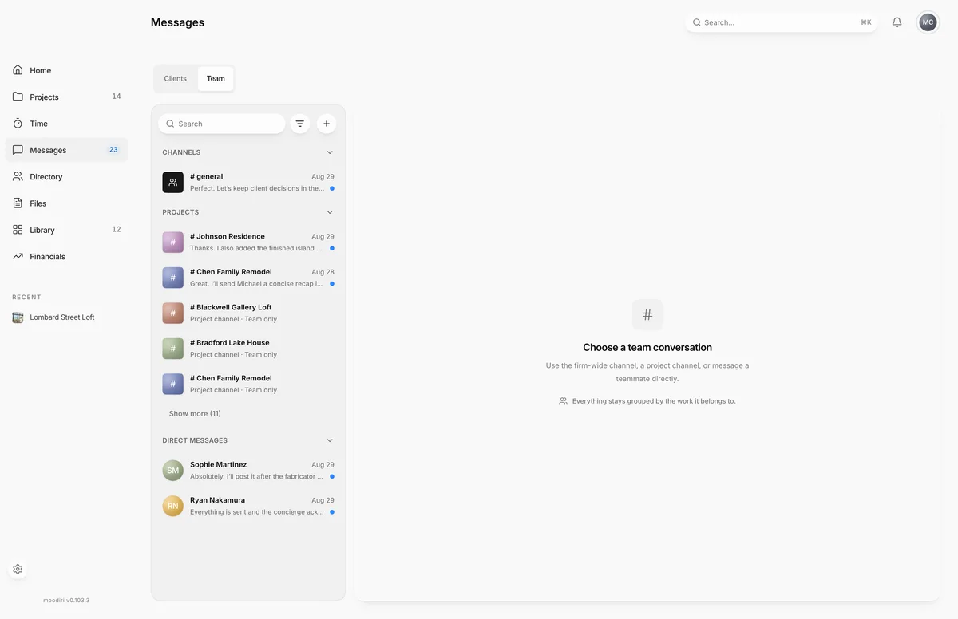
Task: Open the Directory people icon
Action: [18, 176]
